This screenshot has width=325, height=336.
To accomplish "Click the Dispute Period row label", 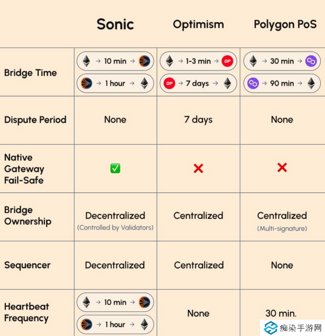I will (35, 120).
